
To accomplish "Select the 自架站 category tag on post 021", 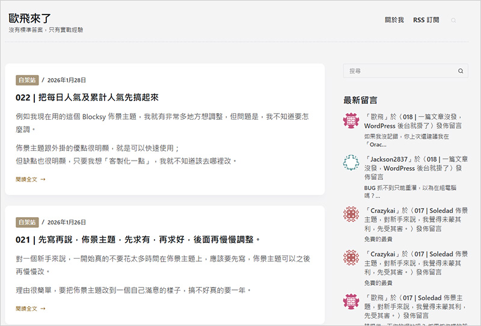I will [27, 222].
